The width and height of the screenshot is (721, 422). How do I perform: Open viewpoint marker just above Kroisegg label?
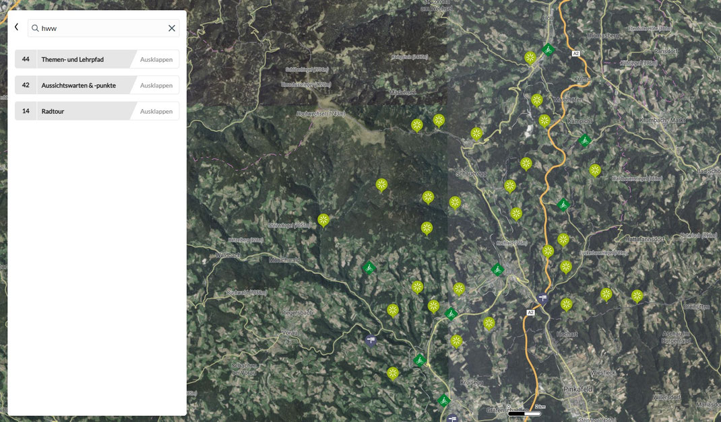(x=456, y=342)
